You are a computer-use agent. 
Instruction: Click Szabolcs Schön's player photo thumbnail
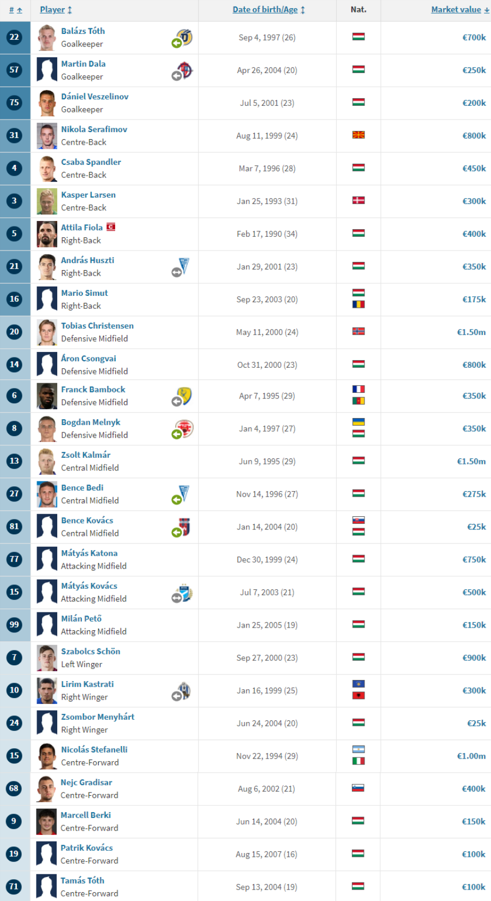[47, 658]
